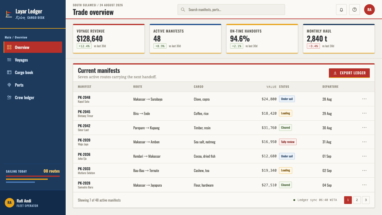Open the RA user avatar in header

tap(369, 10)
